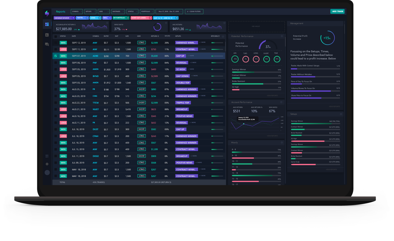Image resolution: width=394 pixels, height=241 pixels.
Task: Check the DOGE JUL 11, 2019 trade row
Action: coord(56,156)
